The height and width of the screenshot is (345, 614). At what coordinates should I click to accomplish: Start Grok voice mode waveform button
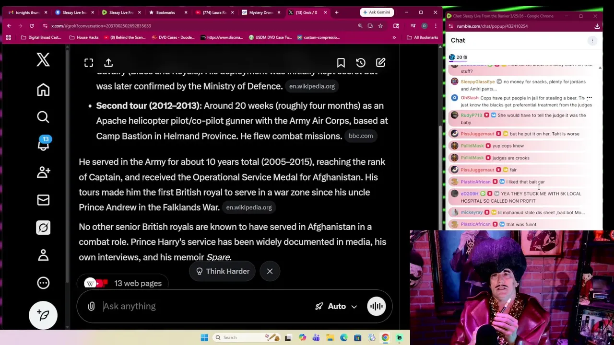pos(377,306)
